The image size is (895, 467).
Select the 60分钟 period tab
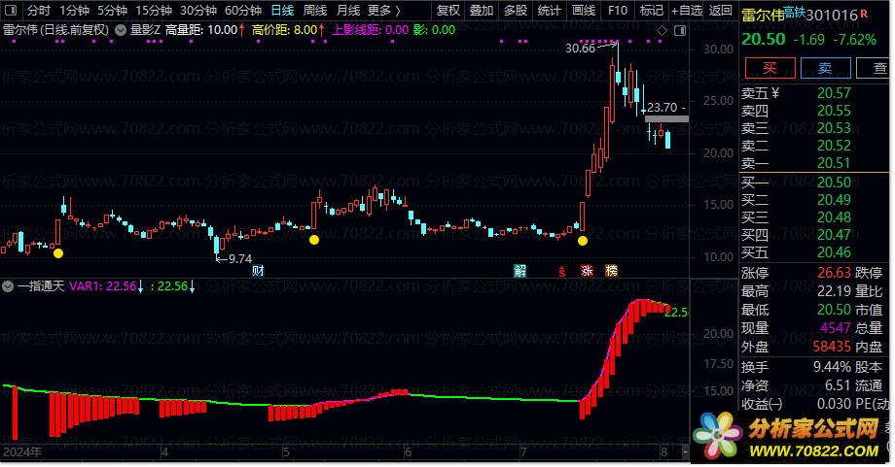[x=242, y=11]
